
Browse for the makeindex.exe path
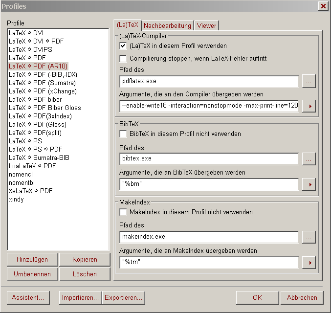point(309,237)
